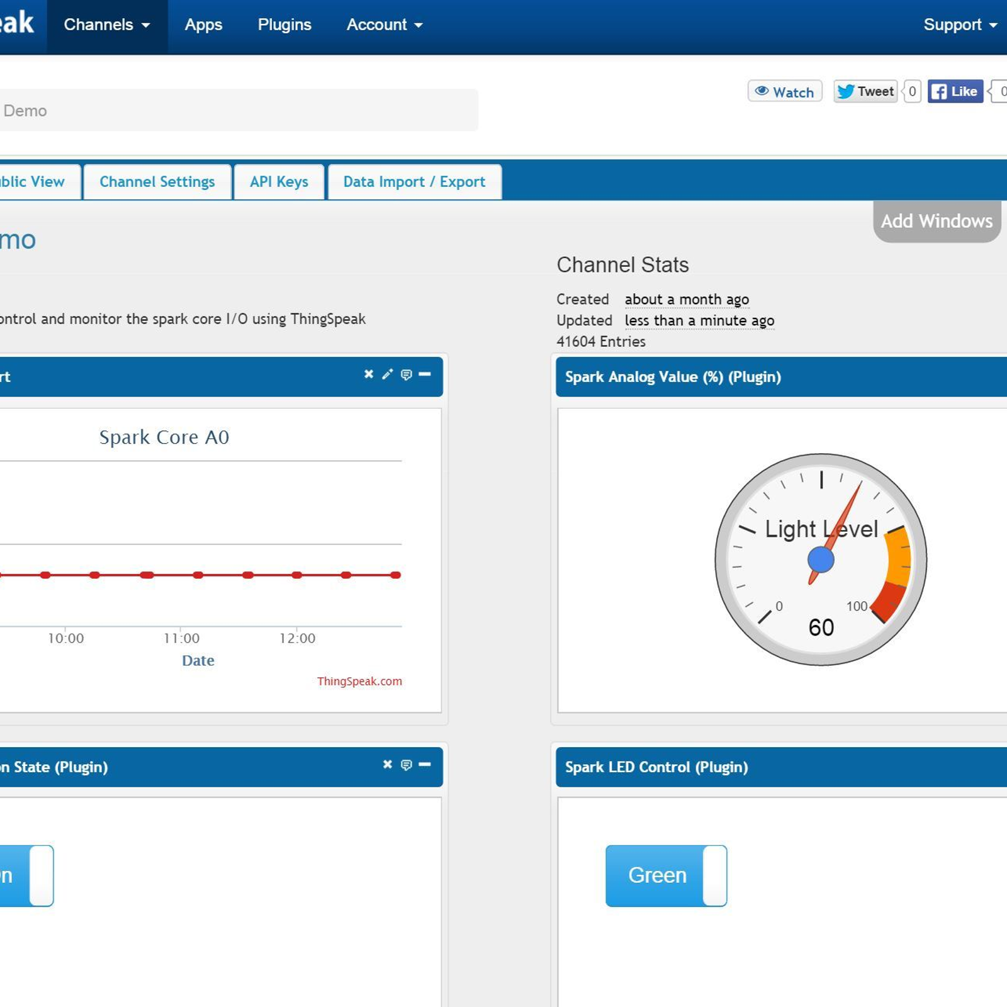
Task: Click the Demo breadcrumb field
Action: (239, 110)
